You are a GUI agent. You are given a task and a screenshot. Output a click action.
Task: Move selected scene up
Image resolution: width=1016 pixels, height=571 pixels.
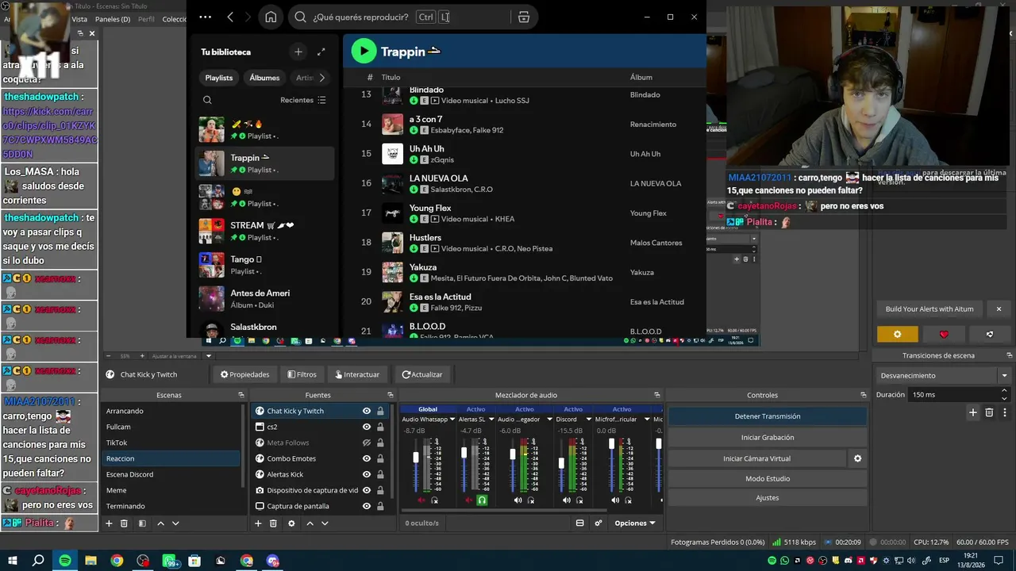160,523
